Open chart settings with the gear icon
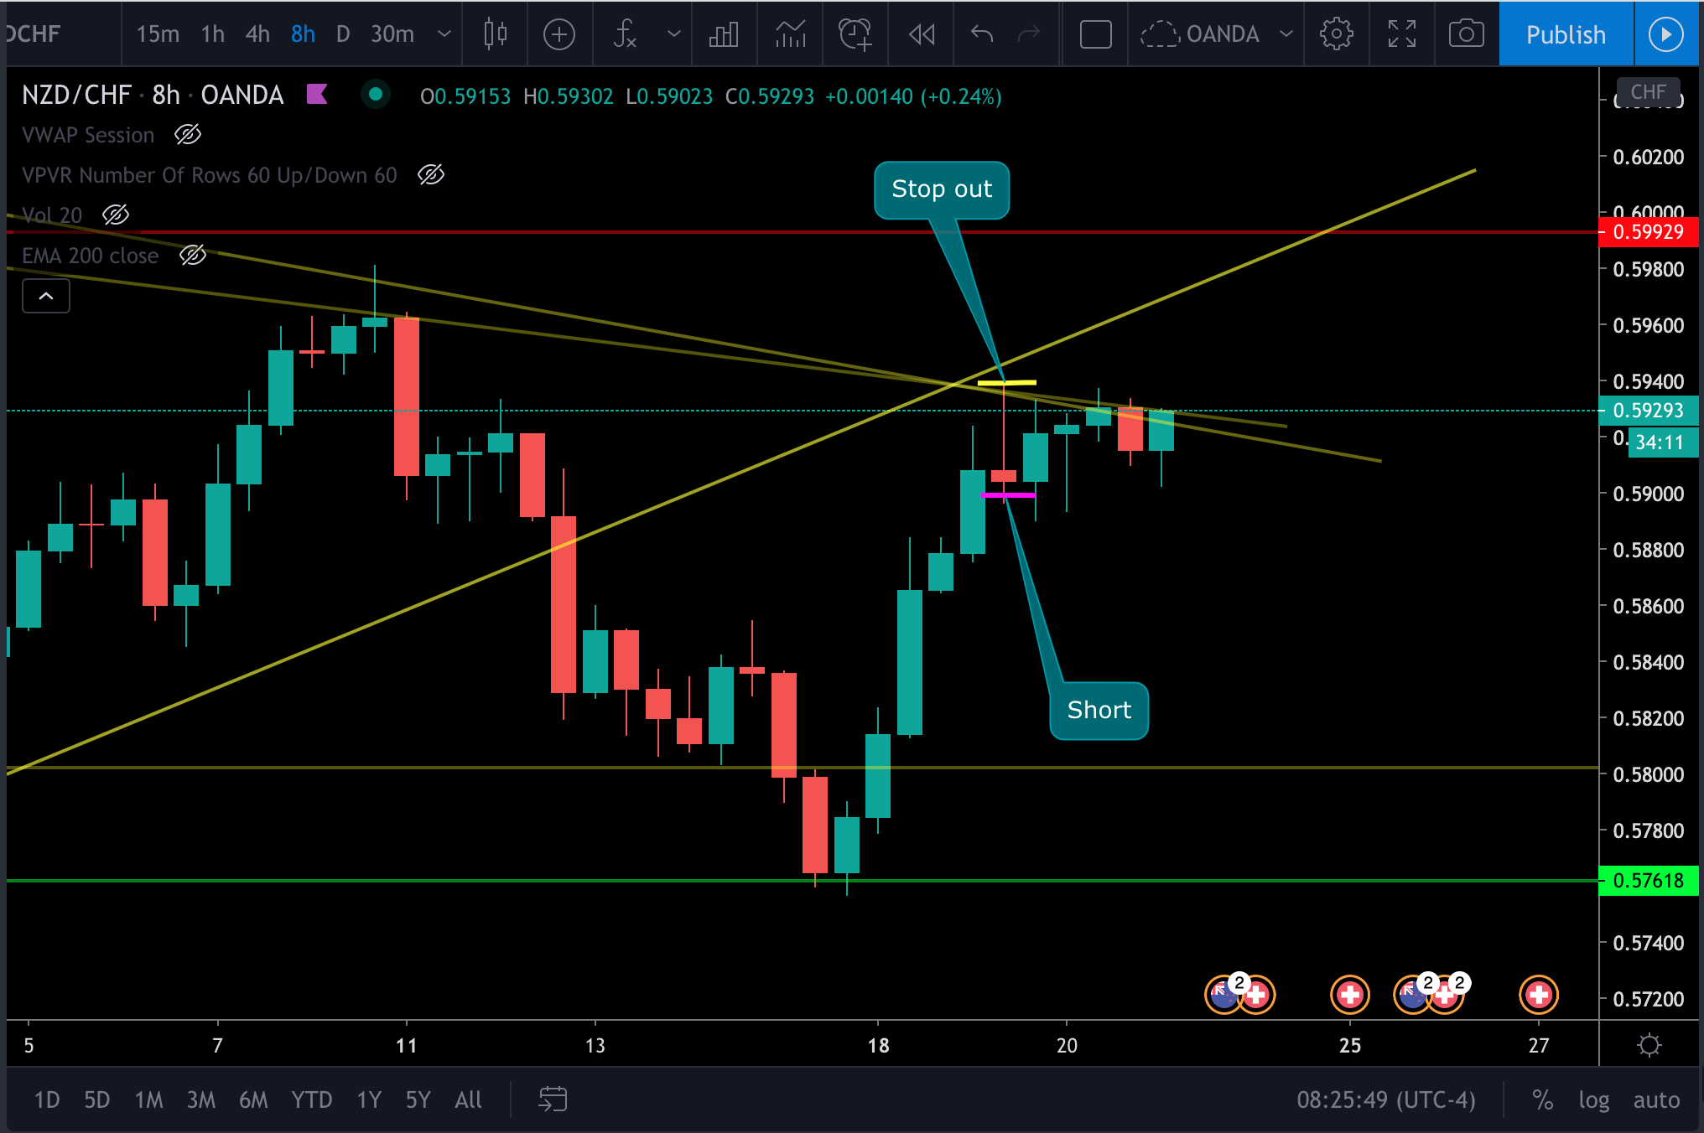Viewport: 1704px width, 1133px height. [x=1336, y=34]
